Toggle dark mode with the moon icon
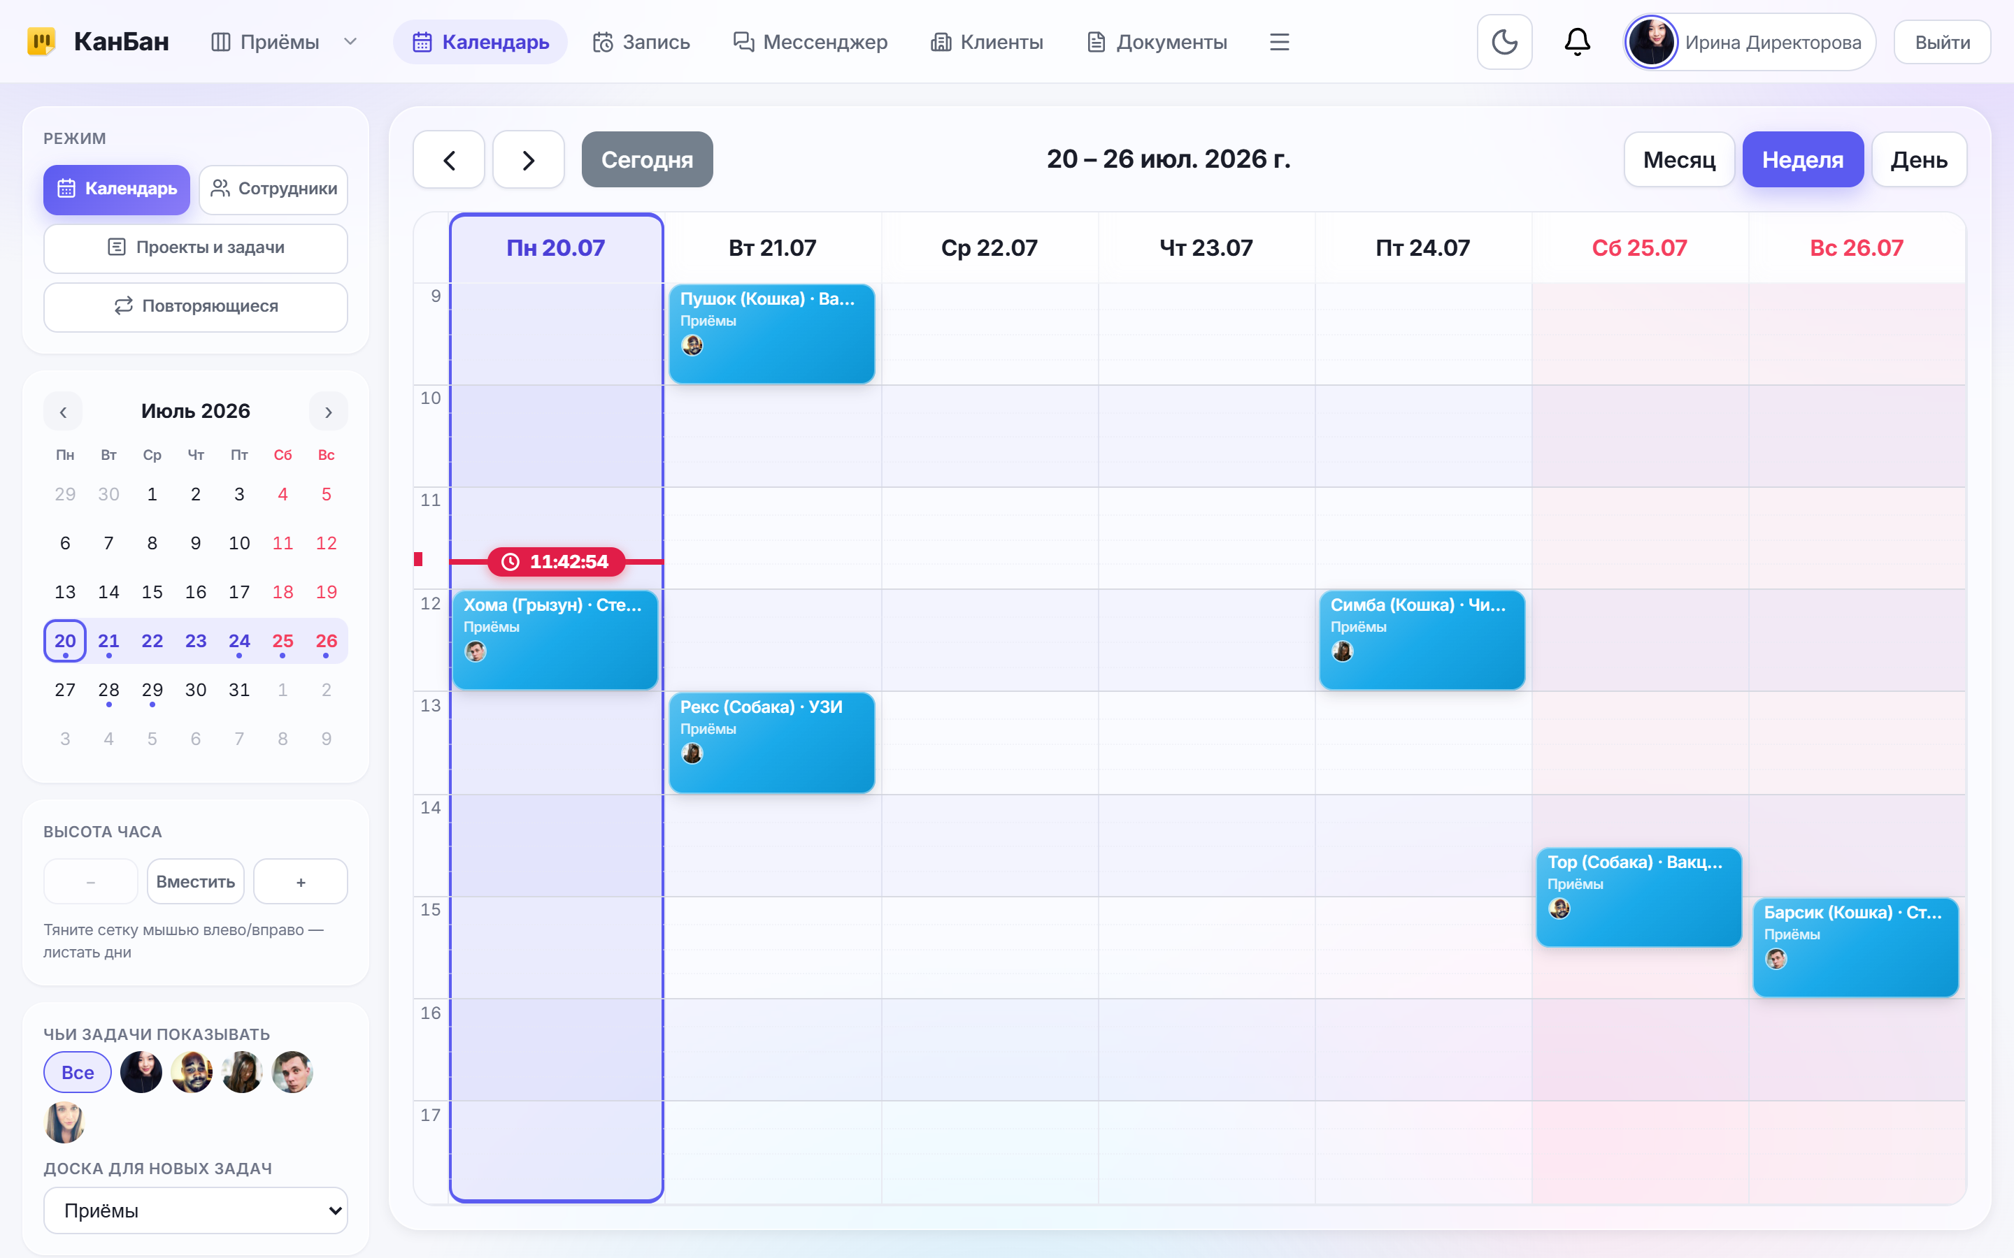2014x1258 pixels. [x=1504, y=42]
